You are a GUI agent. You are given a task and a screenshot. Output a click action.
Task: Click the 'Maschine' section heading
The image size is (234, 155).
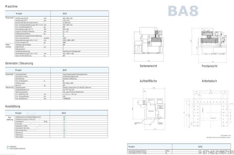pos(11,6)
